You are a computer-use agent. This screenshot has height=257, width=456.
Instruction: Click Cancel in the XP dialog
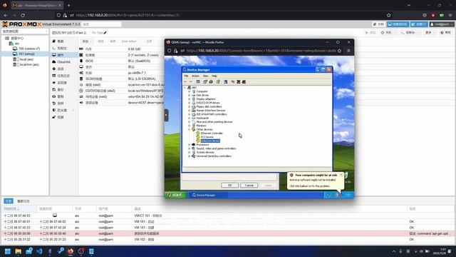[x=249, y=186]
